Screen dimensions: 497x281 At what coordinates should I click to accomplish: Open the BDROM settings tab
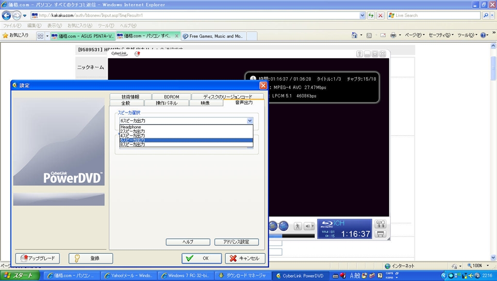point(171,97)
